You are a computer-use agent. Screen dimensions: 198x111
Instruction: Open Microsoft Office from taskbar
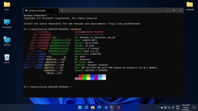click(x=118, y=108)
